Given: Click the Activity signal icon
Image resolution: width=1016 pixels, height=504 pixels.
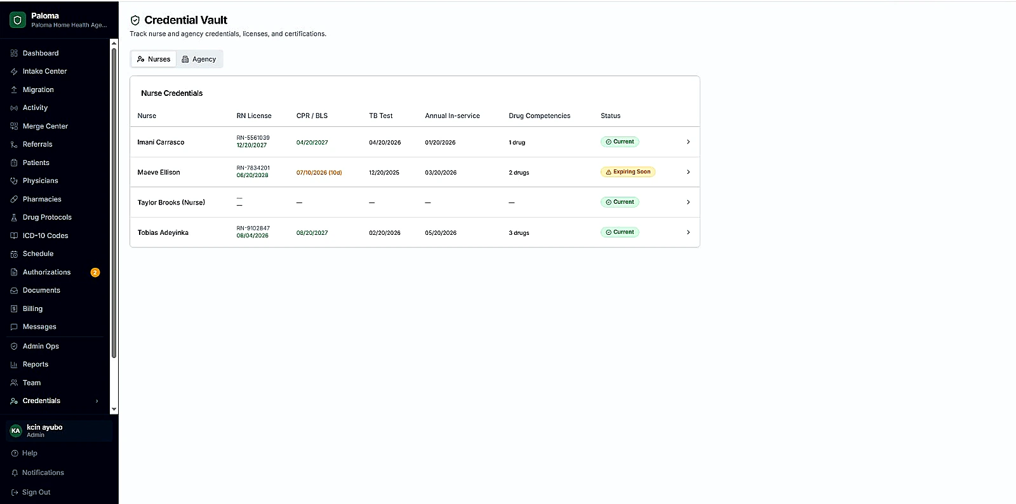Looking at the screenshot, I should (x=14, y=108).
